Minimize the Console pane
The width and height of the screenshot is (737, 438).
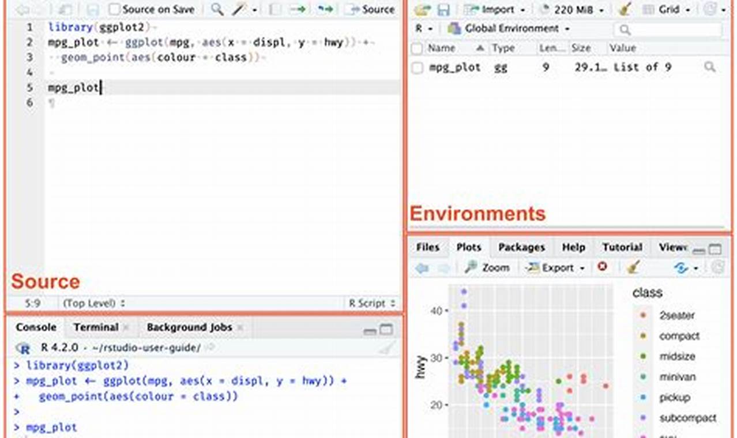point(370,330)
